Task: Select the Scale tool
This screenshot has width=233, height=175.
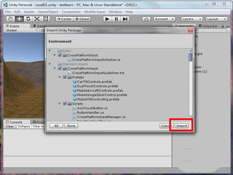Action: [x=37, y=19]
